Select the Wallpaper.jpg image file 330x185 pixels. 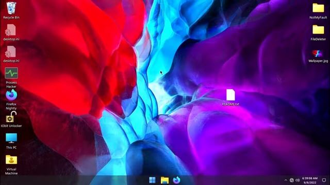[x=318, y=56]
